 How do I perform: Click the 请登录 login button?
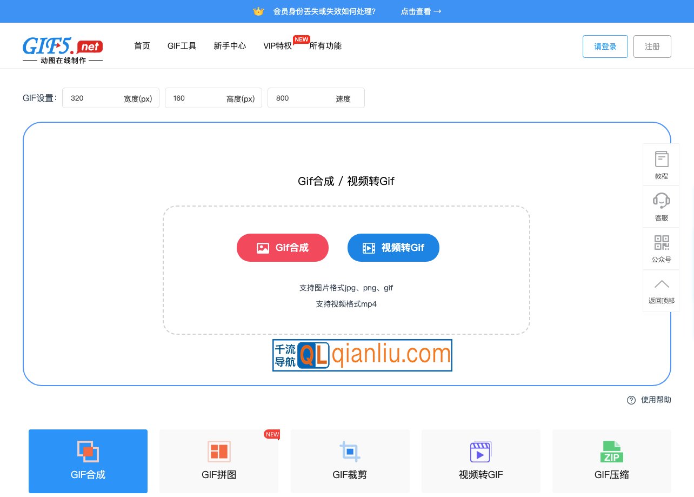tap(605, 47)
